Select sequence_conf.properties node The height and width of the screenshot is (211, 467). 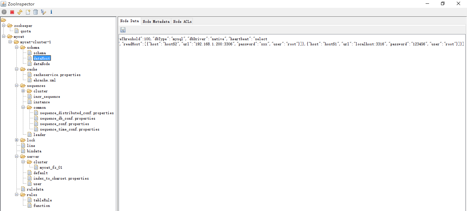[64, 124]
